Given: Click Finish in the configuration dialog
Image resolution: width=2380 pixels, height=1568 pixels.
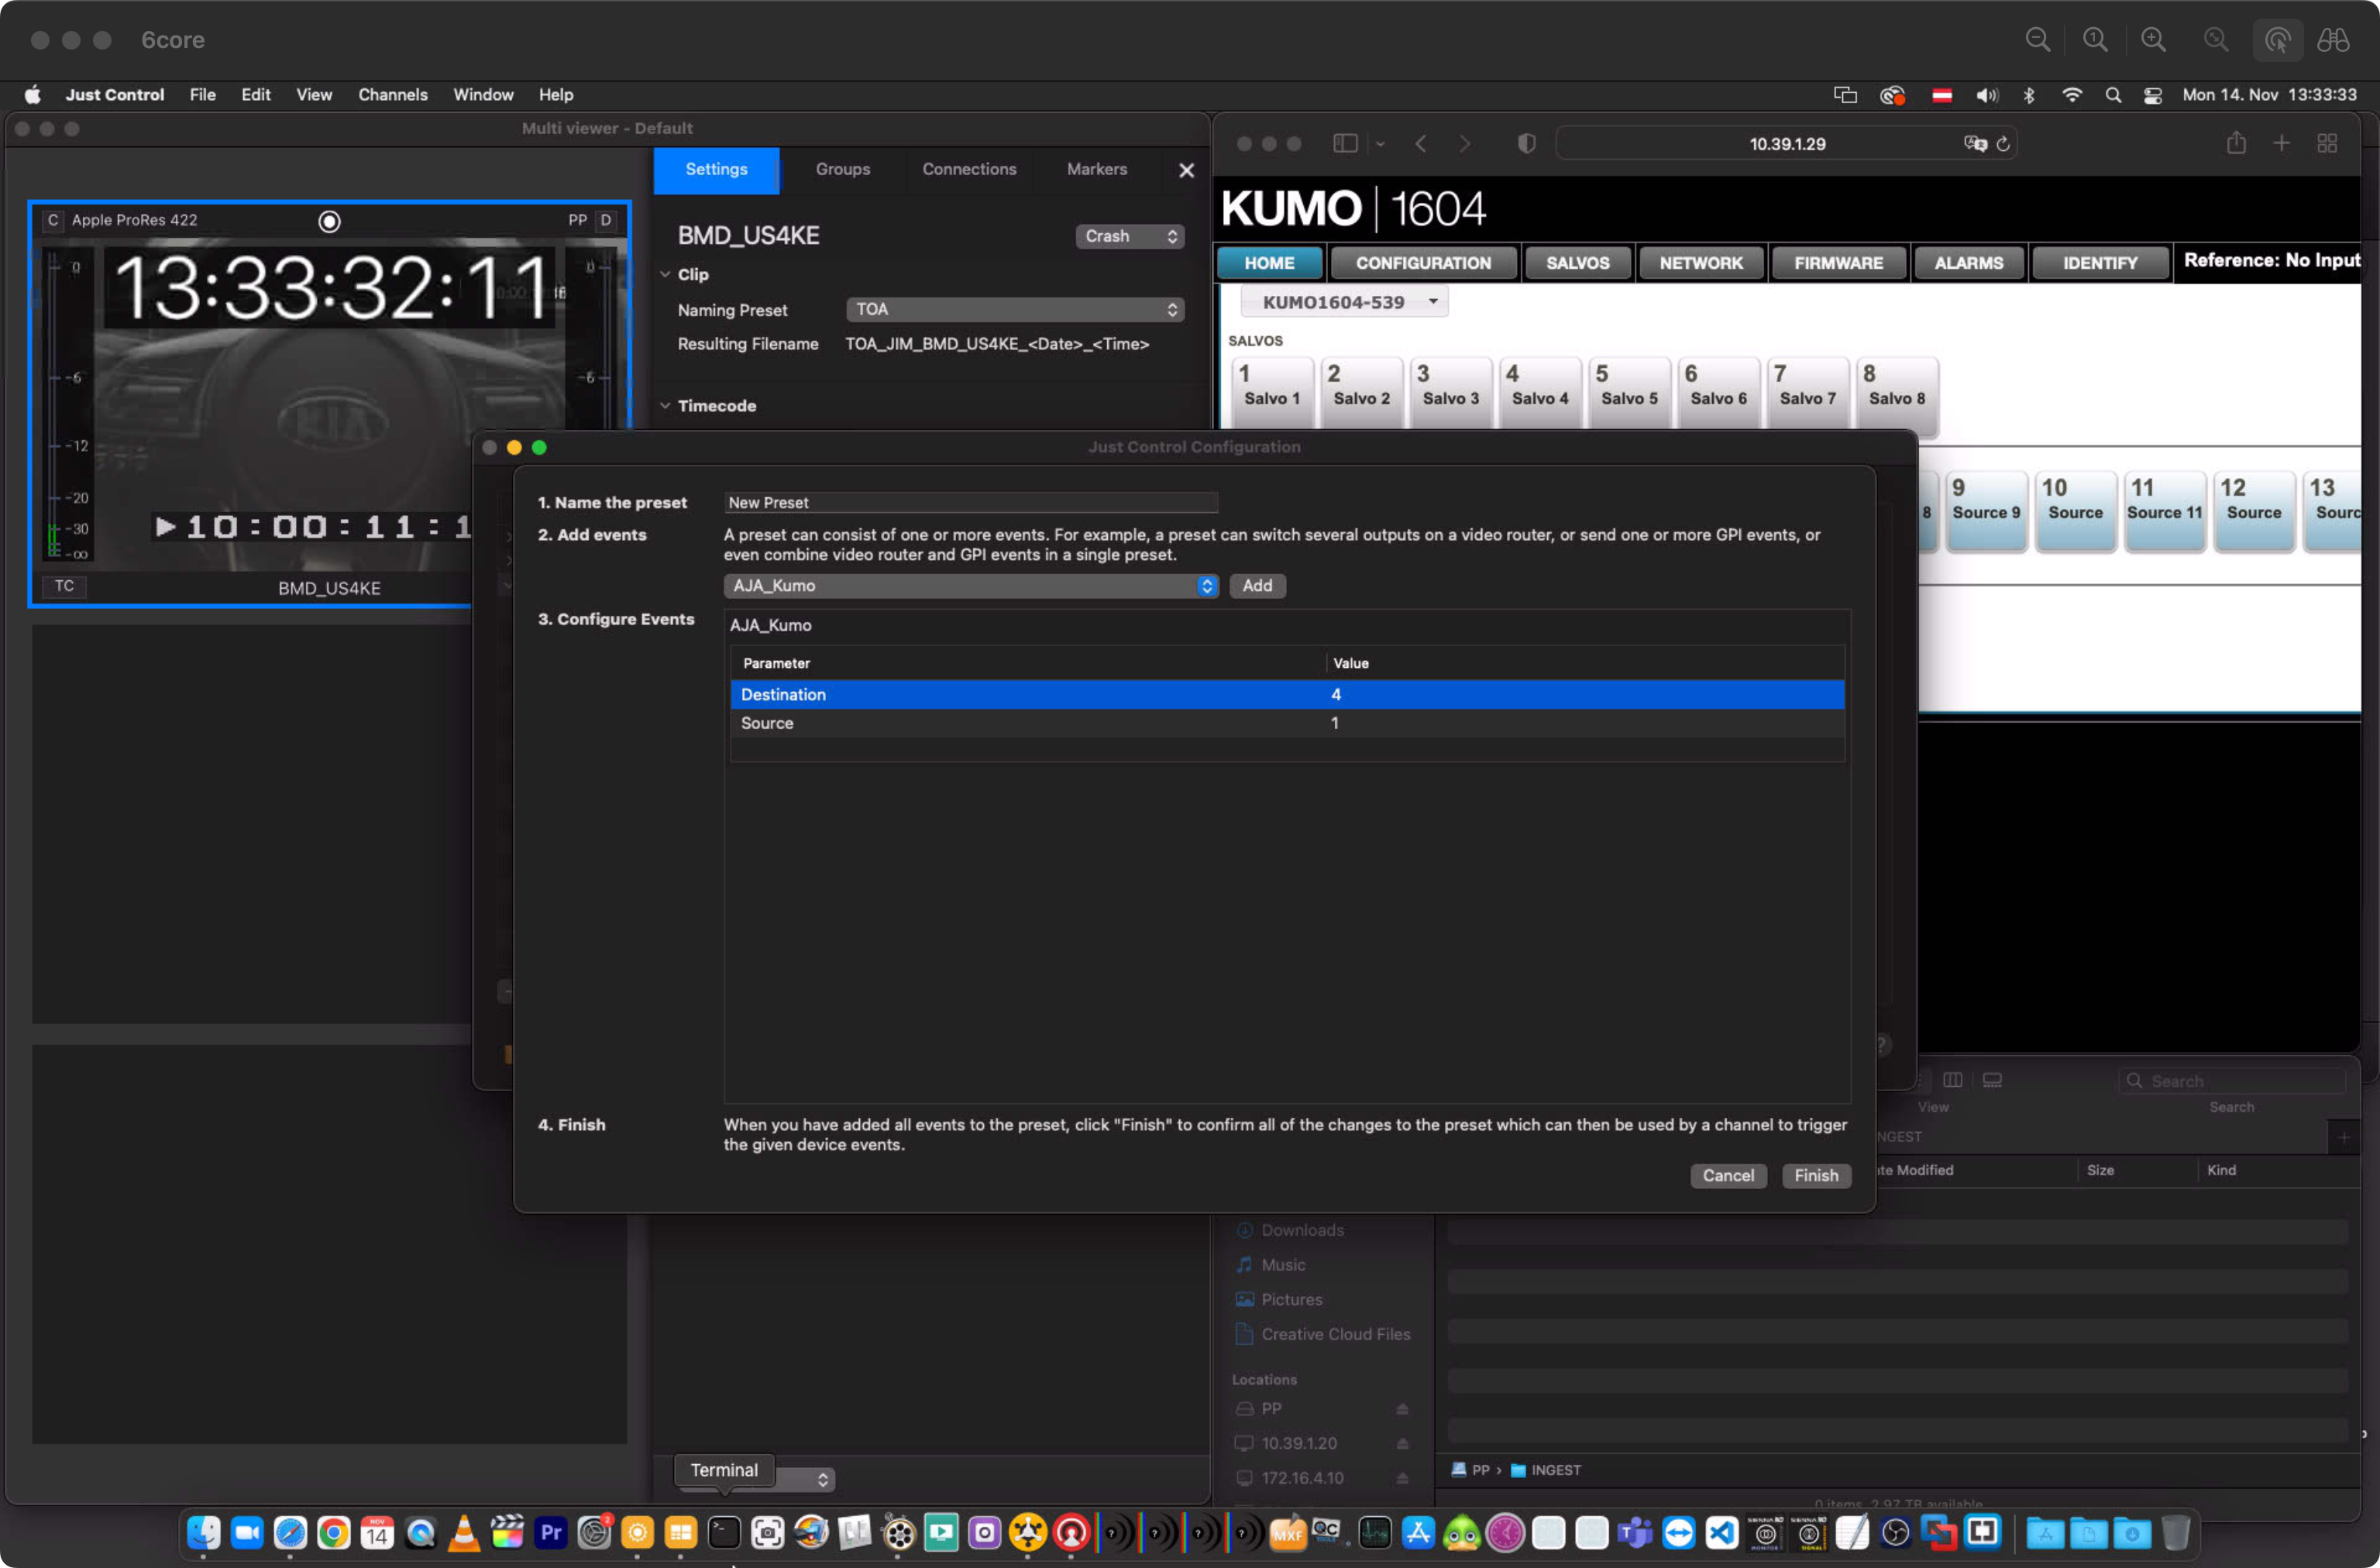Looking at the screenshot, I should coord(1816,1176).
